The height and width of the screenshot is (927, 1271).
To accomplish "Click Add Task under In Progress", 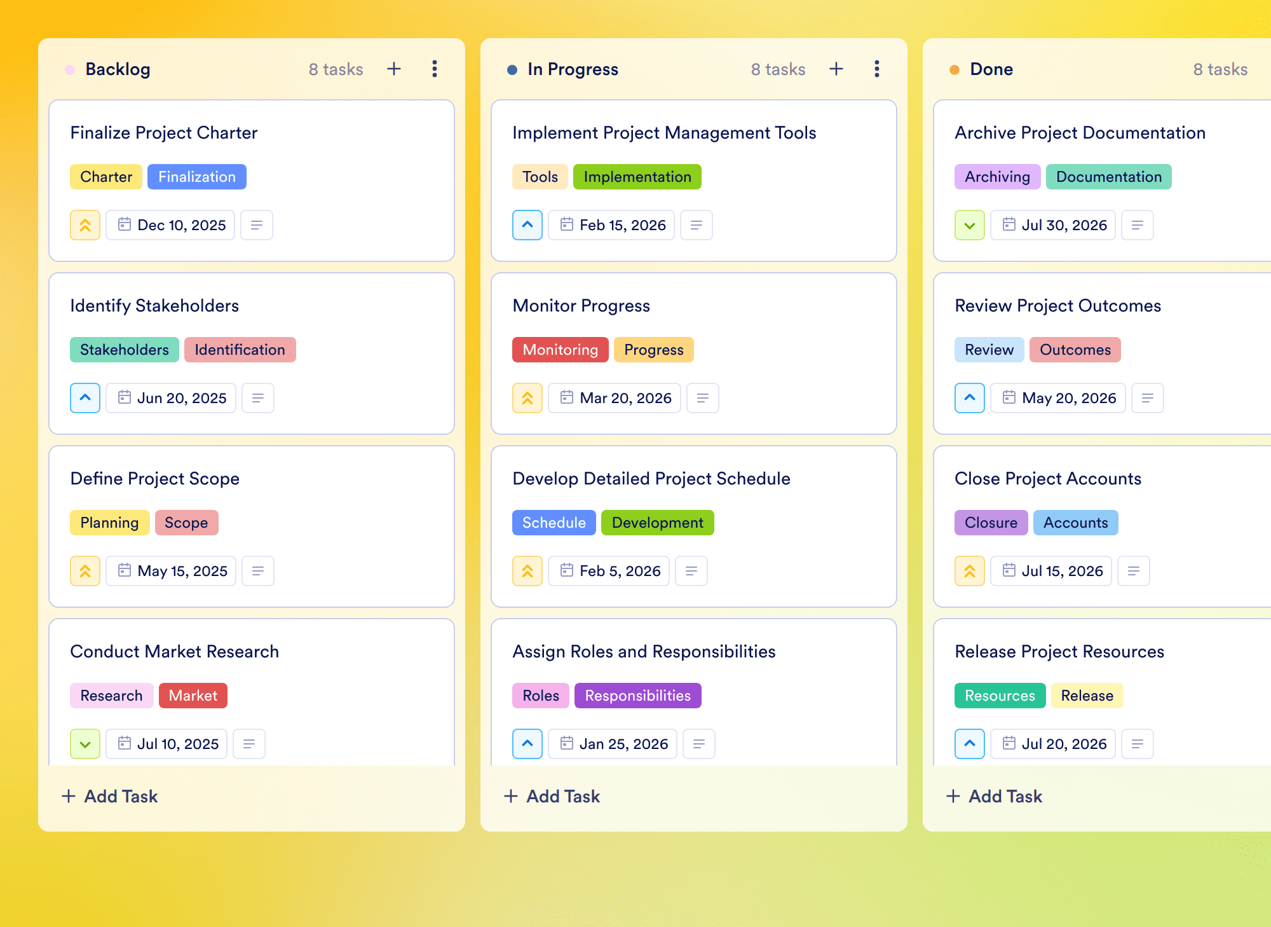I will [x=552, y=796].
